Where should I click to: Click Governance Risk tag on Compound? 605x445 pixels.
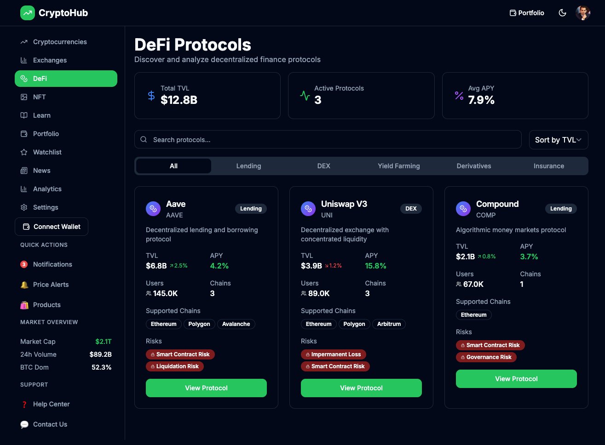486,357
